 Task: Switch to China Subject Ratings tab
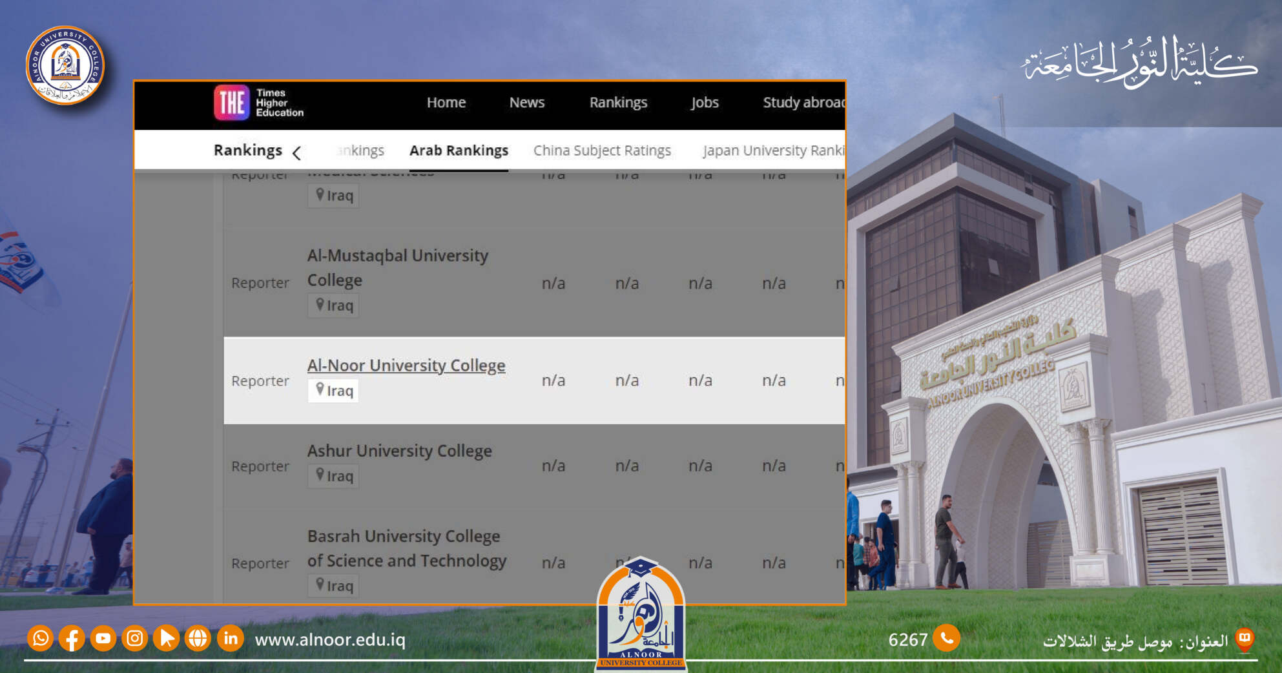pos(602,150)
